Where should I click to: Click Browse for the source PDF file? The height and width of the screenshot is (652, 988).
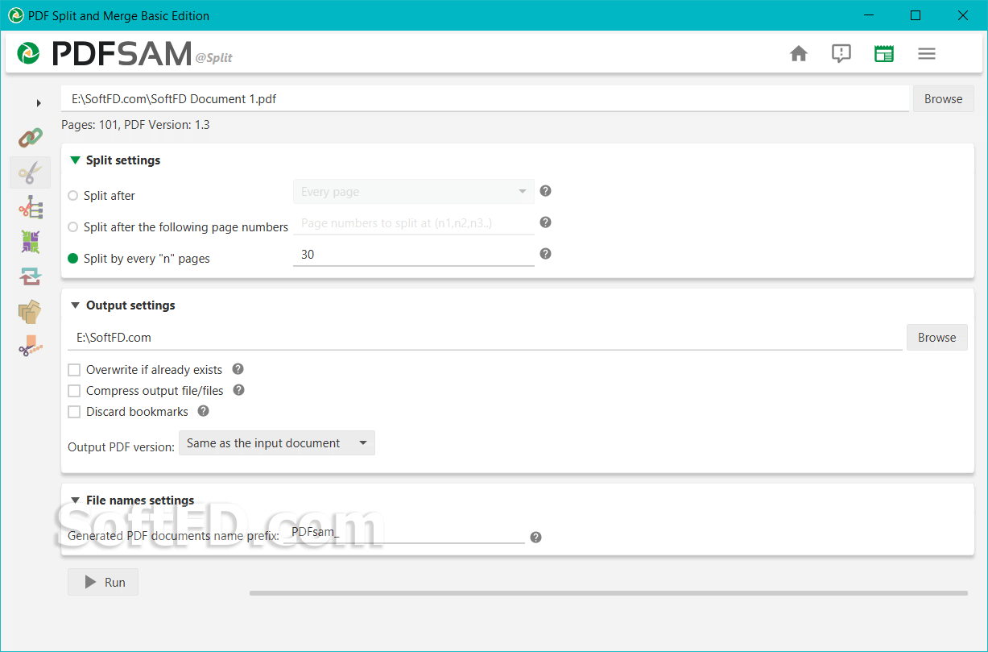coord(943,99)
